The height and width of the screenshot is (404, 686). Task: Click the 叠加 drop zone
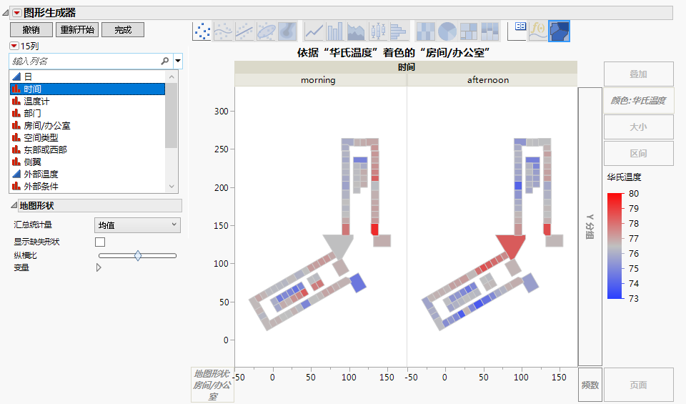point(638,74)
